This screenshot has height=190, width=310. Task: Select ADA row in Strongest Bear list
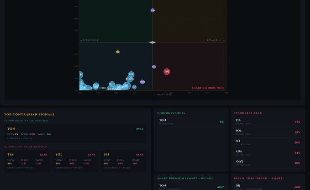point(268,153)
